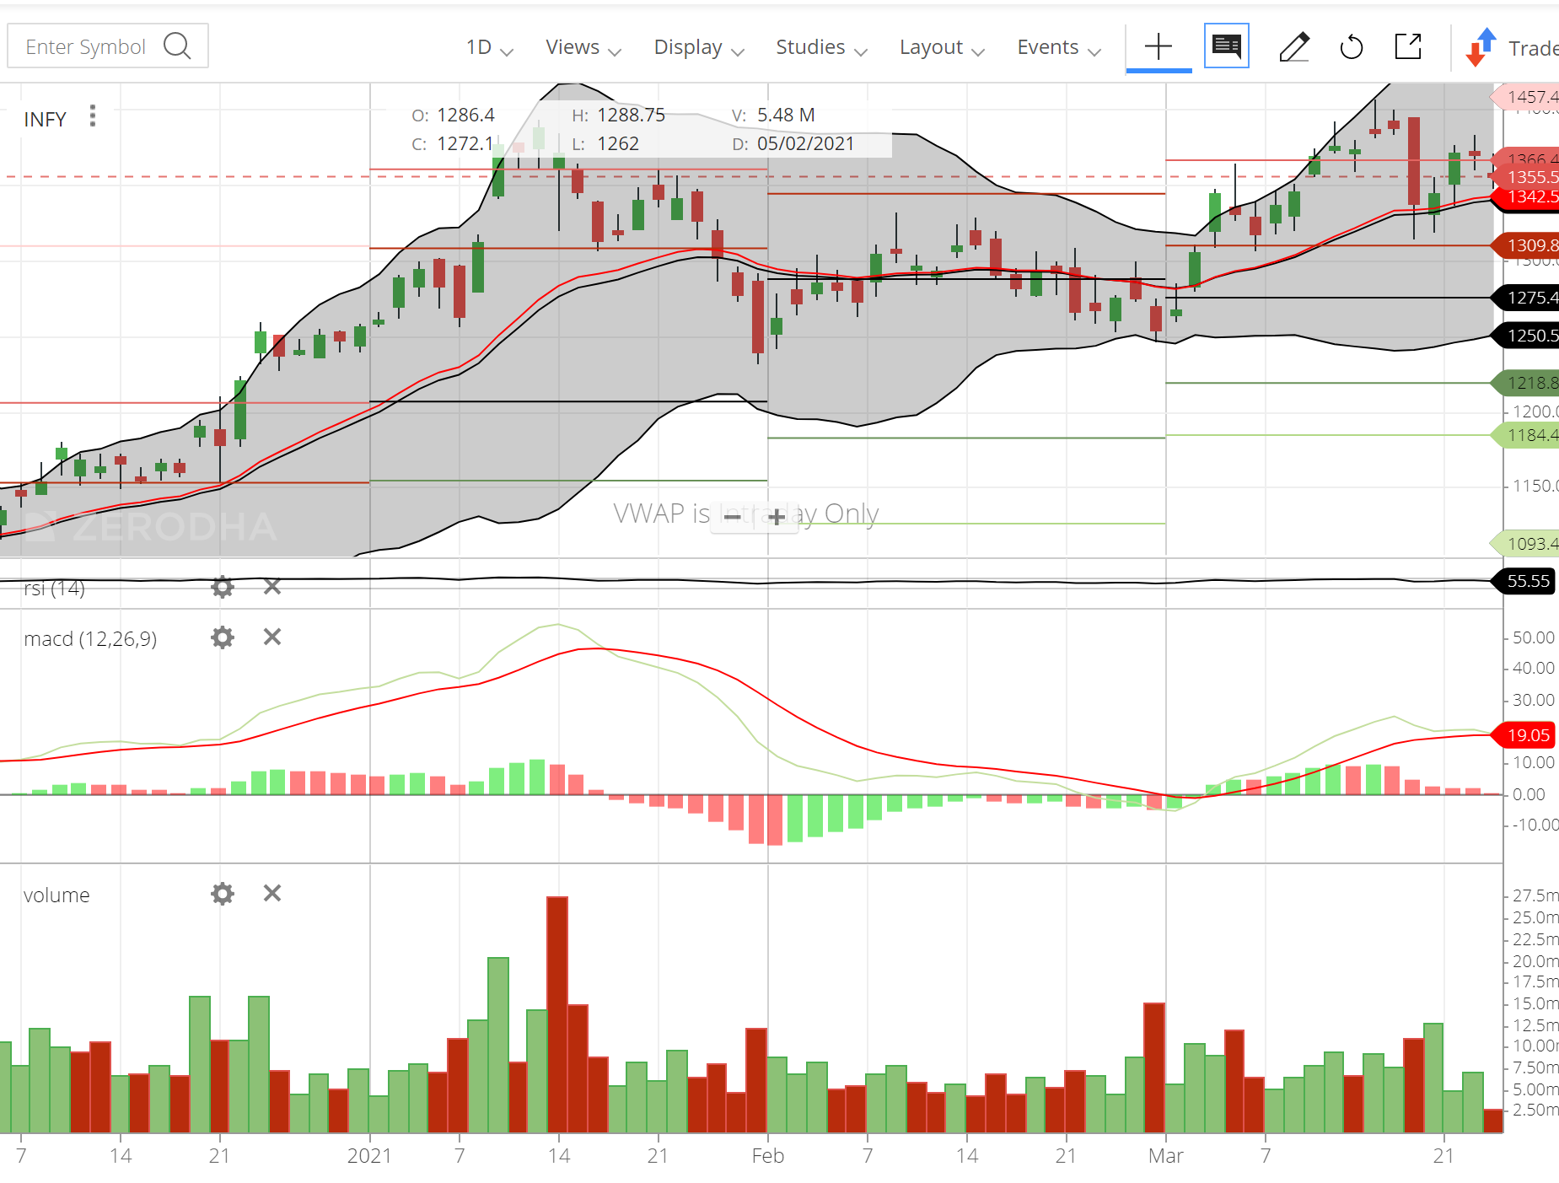1559x1183 pixels.
Task: Click the Trade arrows button
Action: pyautogui.click(x=1511, y=47)
